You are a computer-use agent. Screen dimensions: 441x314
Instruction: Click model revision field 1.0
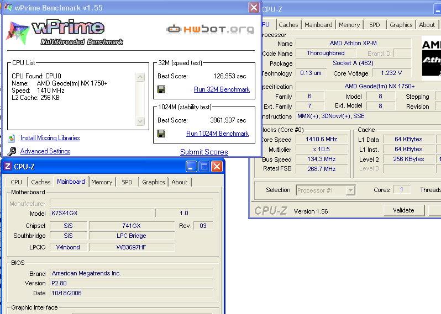[184, 213]
